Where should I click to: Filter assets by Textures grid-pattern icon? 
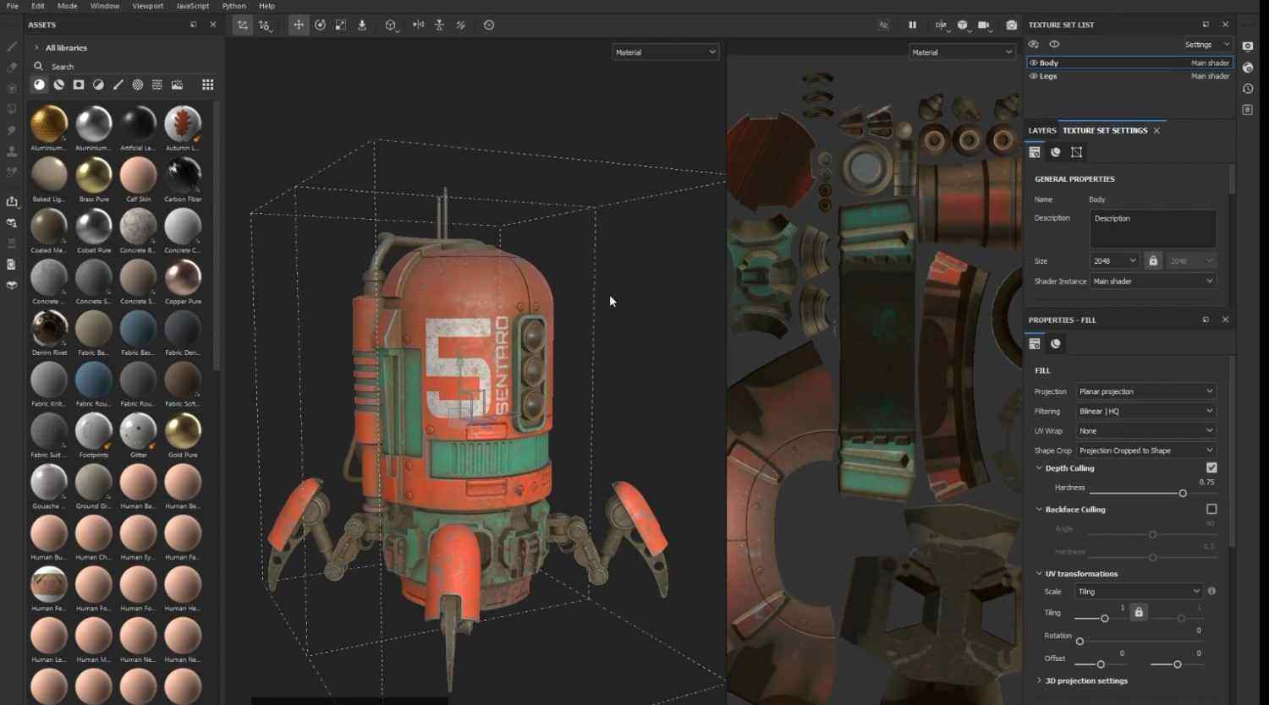(157, 85)
